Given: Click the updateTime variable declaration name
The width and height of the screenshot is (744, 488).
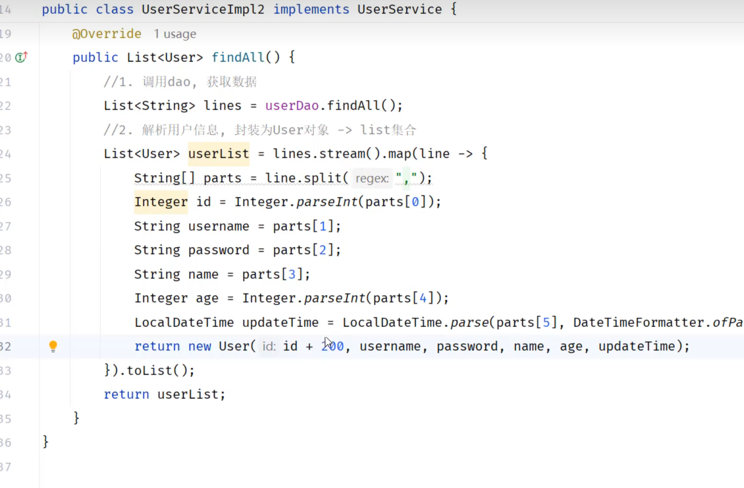Looking at the screenshot, I should point(280,322).
